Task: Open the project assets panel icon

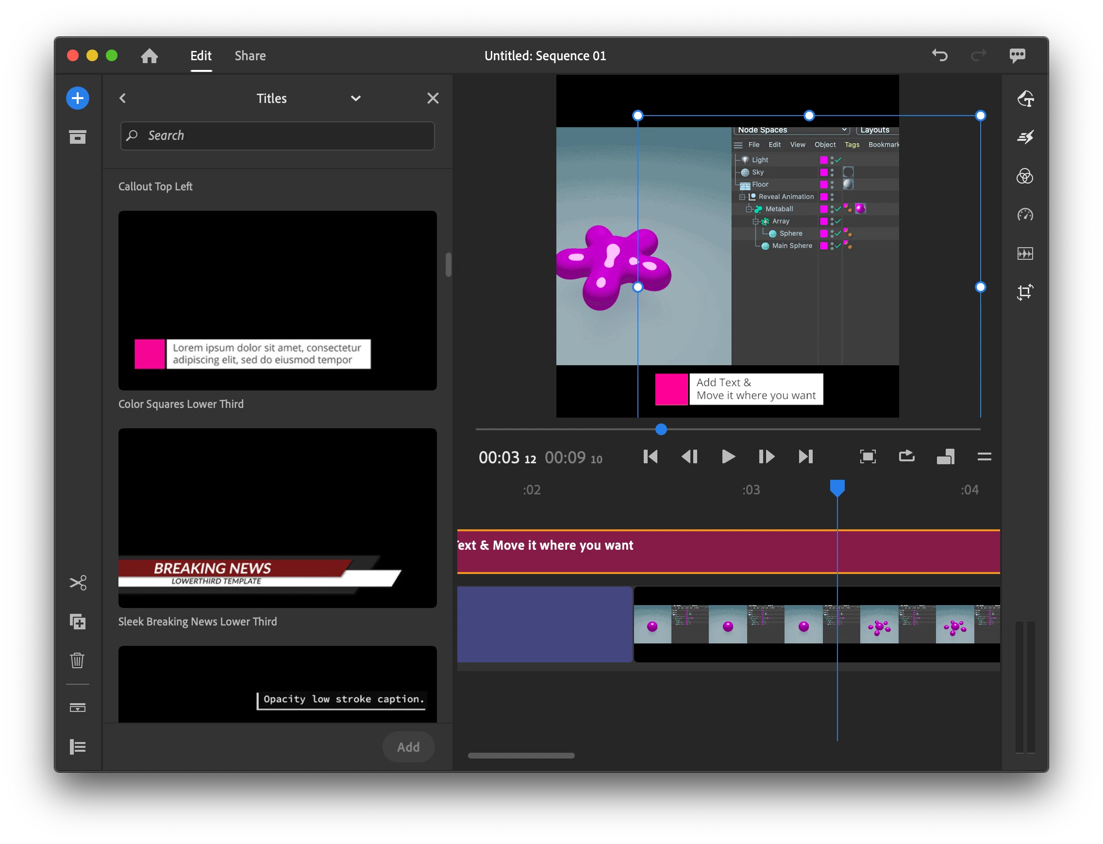Action: point(77,136)
